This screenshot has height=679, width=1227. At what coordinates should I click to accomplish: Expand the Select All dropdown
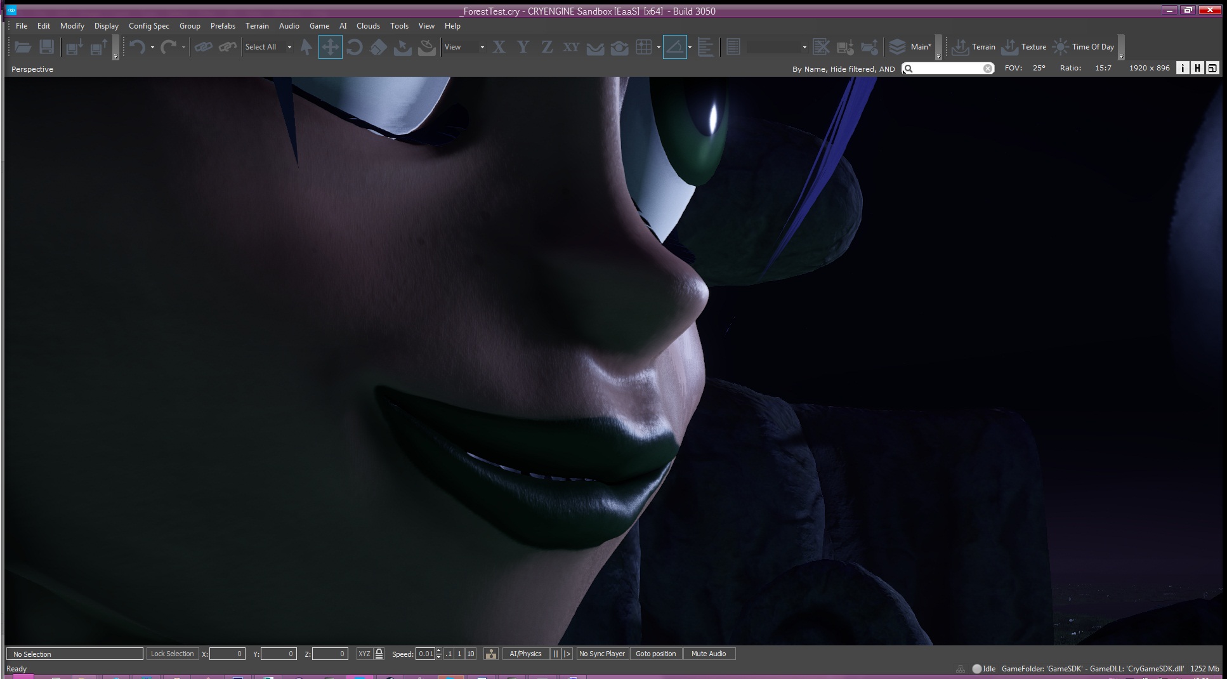[x=289, y=47]
